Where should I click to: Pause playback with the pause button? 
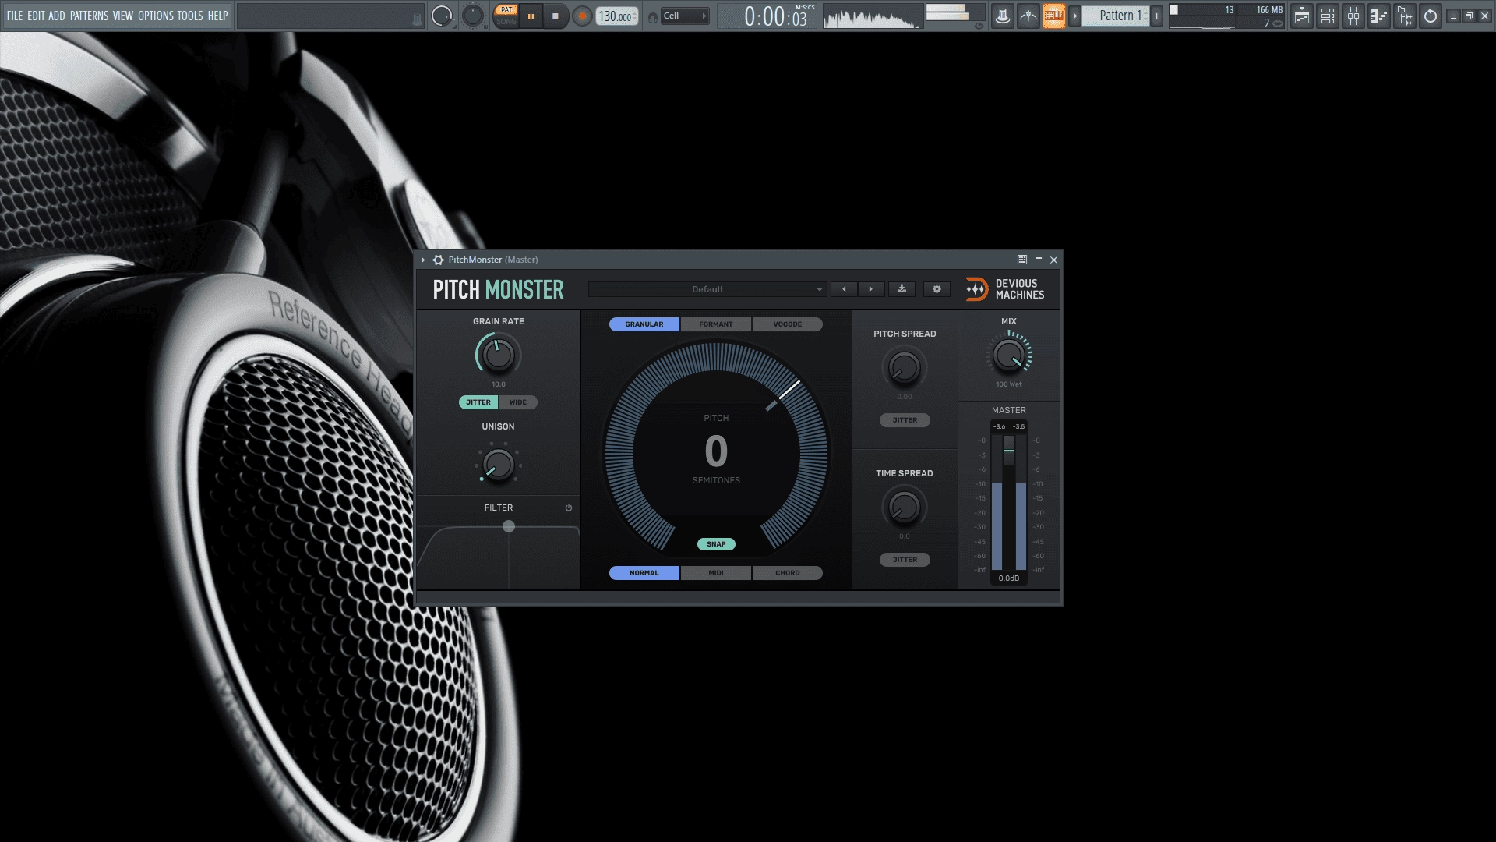click(531, 16)
